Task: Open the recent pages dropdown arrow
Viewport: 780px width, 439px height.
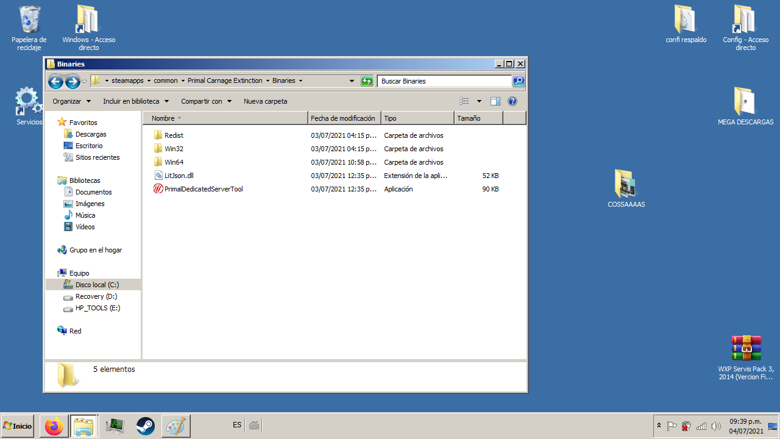Action: [84, 82]
